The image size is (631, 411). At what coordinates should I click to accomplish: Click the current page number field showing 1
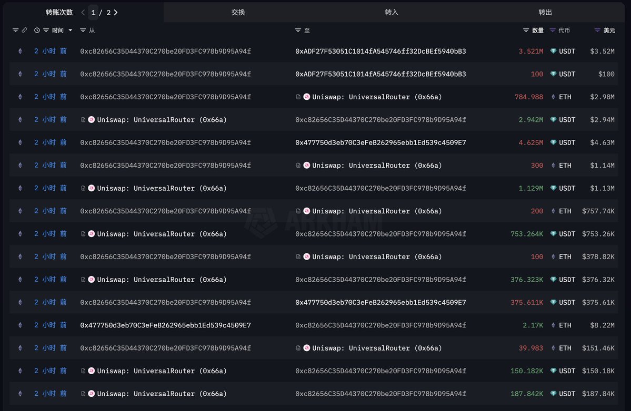pyautogui.click(x=93, y=13)
